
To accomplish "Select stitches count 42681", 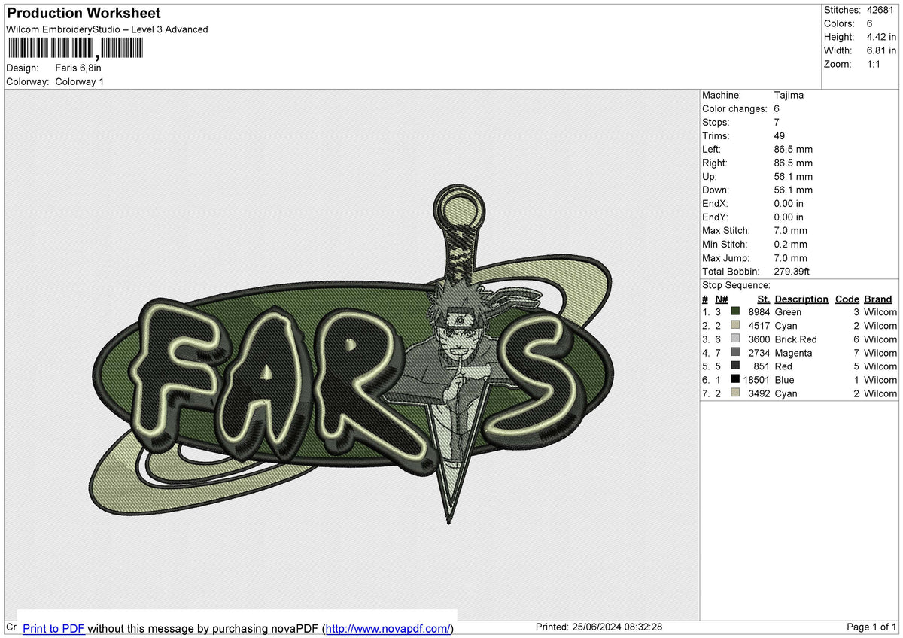I will 880,10.
